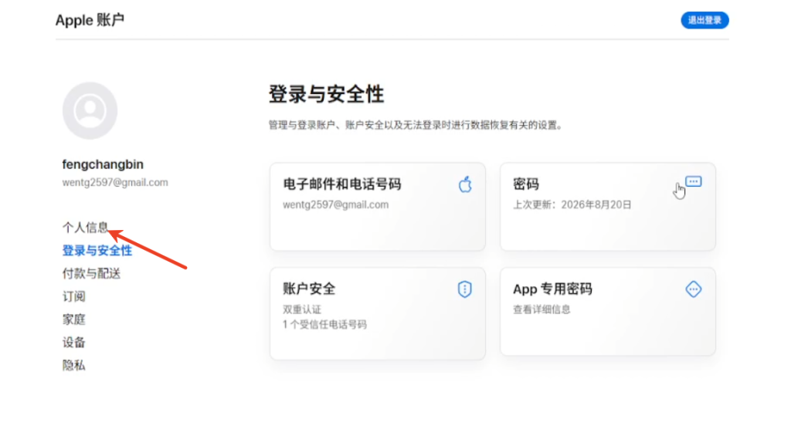Image resolution: width=791 pixels, height=436 pixels.
Task: Open the 订阅 sidebar item
Action: click(x=73, y=296)
